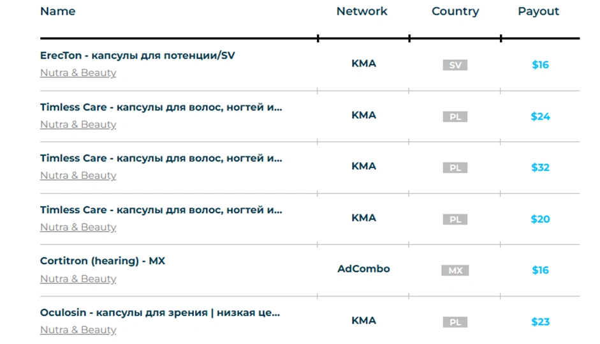The image size is (600, 344).
Task: Click the SV country badge
Action: 455,65
